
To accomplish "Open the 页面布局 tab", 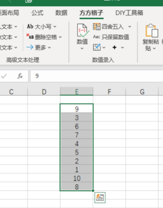I will click(10, 13).
